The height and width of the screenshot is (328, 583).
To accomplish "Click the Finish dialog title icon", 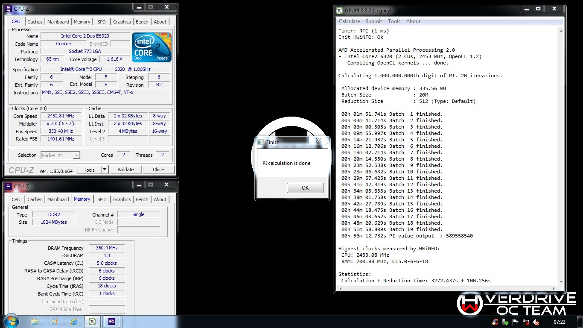I will pos(261,142).
